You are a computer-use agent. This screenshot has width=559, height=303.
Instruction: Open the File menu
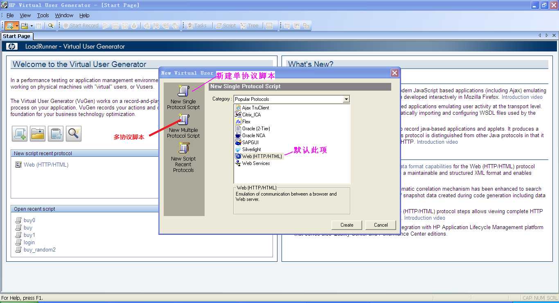10,16
